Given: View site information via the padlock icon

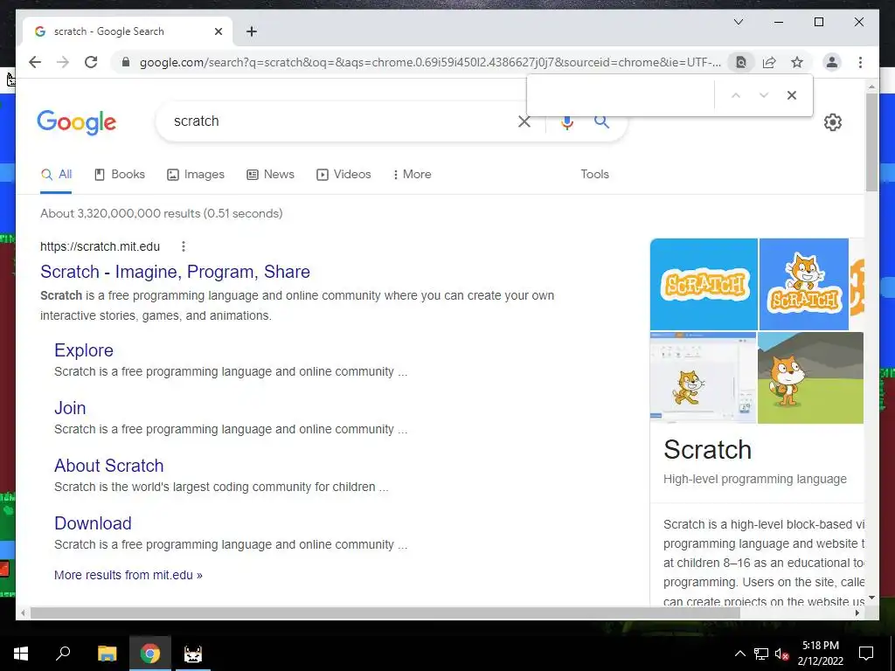Looking at the screenshot, I should coord(126,62).
